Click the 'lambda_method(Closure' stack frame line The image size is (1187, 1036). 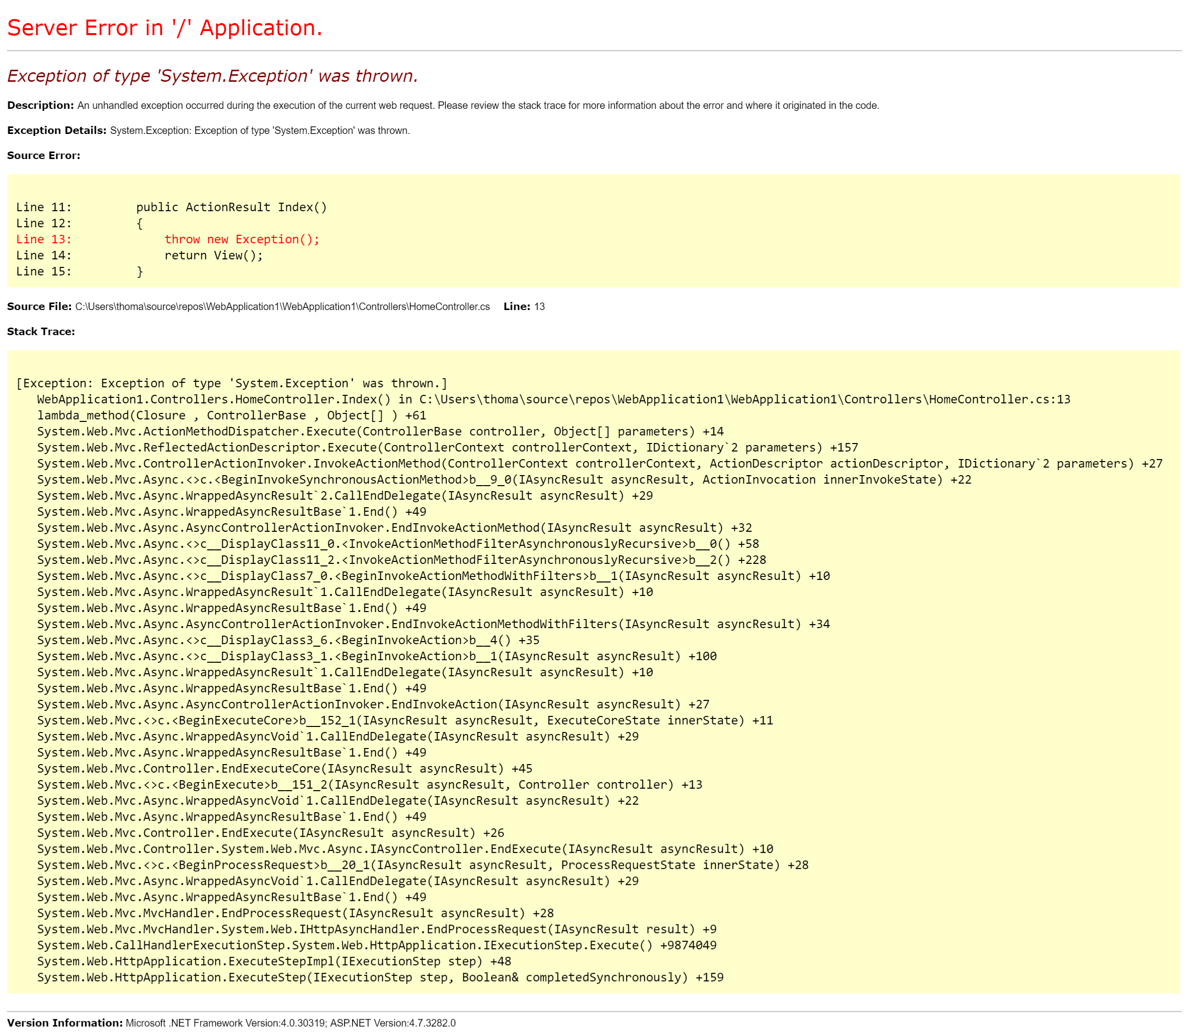click(x=231, y=415)
